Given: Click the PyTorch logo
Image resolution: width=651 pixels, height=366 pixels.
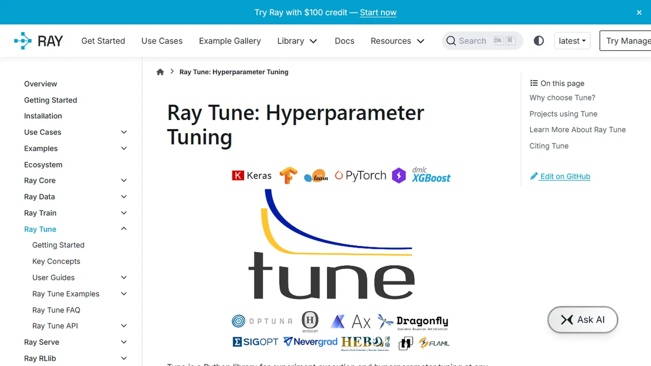Looking at the screenshot, I should pyautogui.click(x=360, y=175).
